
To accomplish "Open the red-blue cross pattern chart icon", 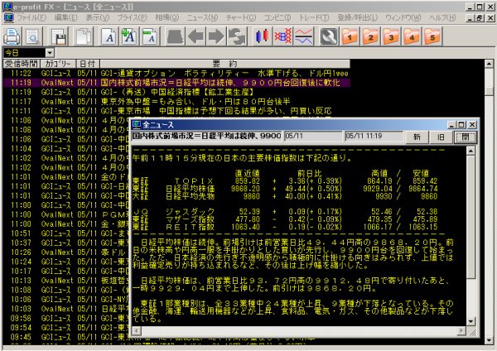I will coord(282,36).
